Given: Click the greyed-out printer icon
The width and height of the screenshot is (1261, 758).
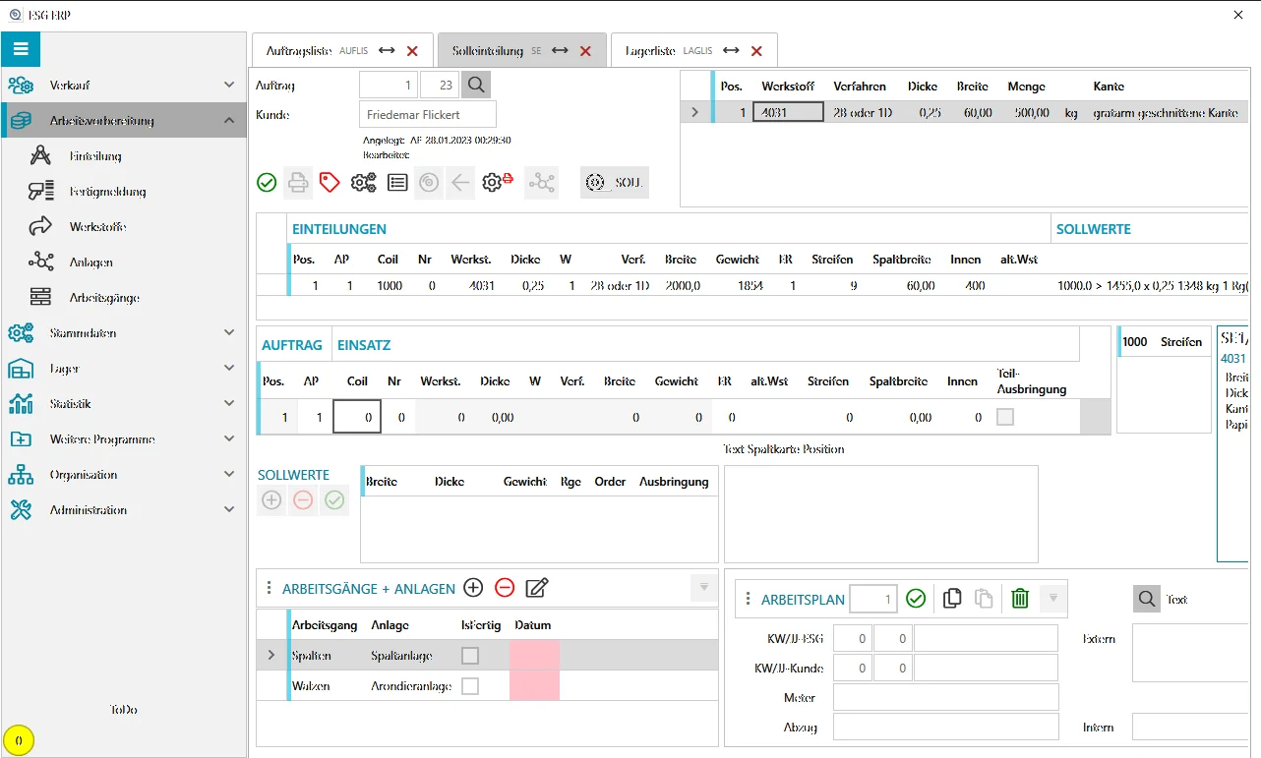Looking at the screenshot, I should pyautogui.click(x=298, y=182).
